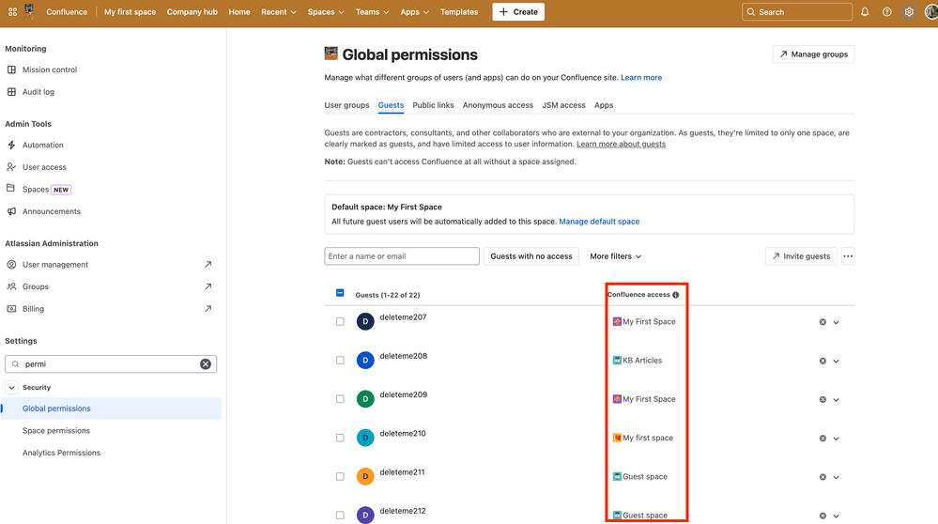The height and width of the screenshot is (524, 938).
Task: Open notifications bell icon
Action: 865,12
